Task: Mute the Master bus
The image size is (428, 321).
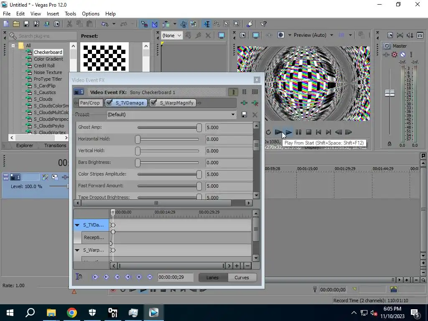Action: click(x=403, y=55)
